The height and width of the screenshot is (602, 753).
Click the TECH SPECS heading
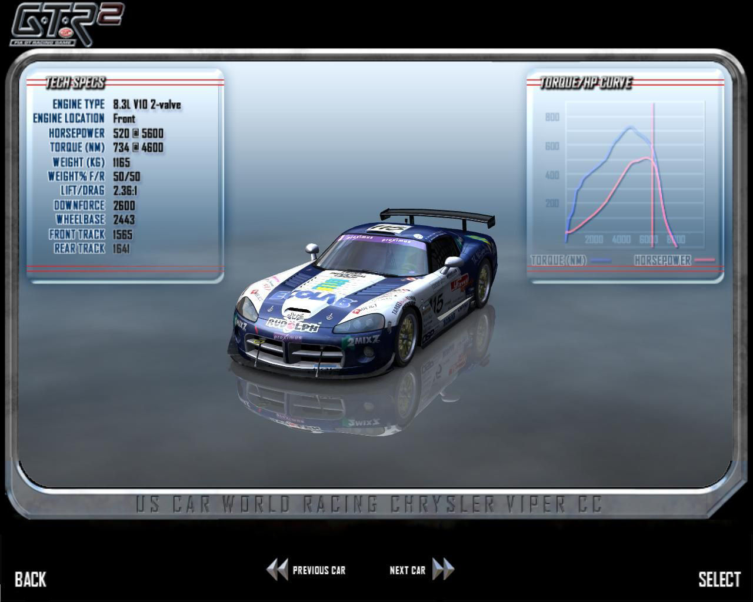click(75, 83)
